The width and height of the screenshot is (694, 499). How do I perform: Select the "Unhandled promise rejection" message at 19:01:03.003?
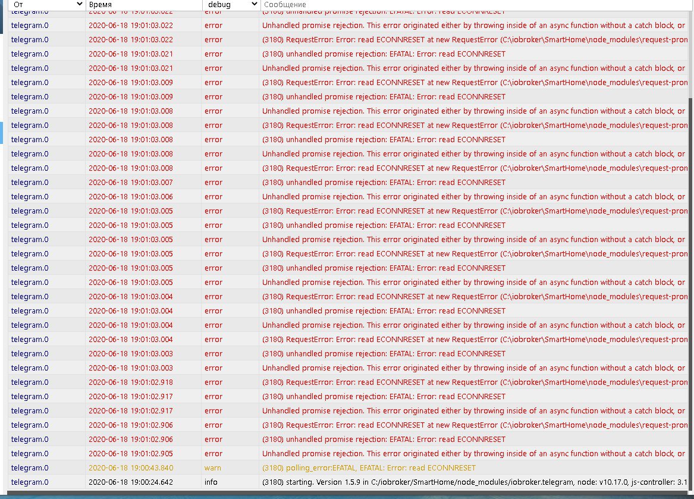click(x=473, y=368)
